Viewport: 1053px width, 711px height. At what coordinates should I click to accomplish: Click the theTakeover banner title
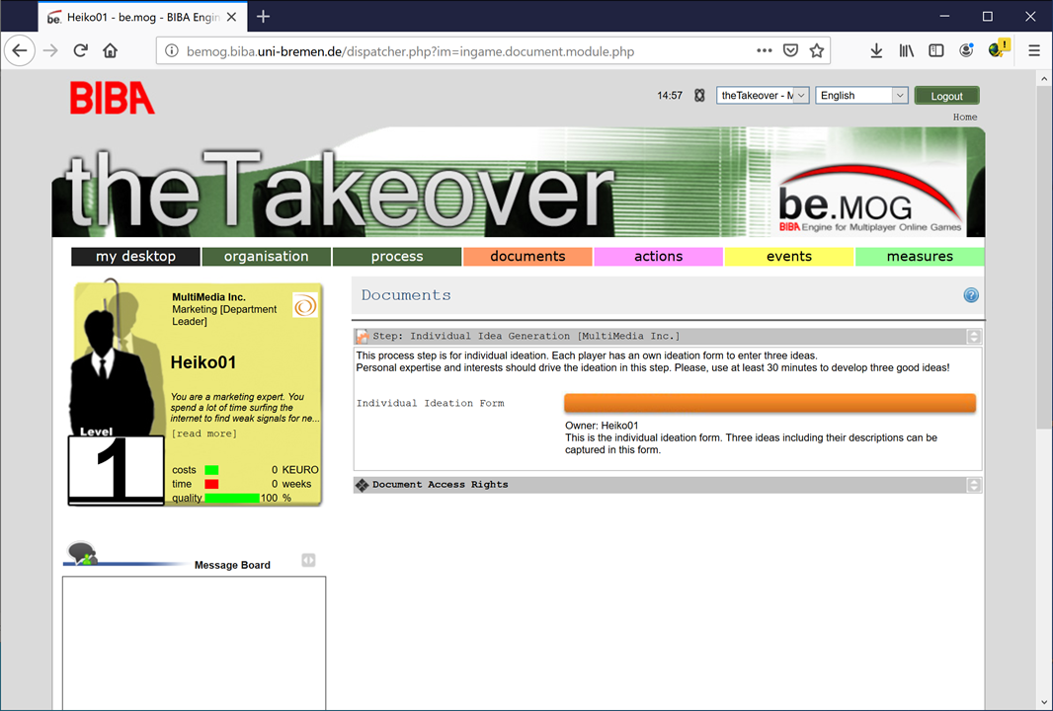click(339, 190)
